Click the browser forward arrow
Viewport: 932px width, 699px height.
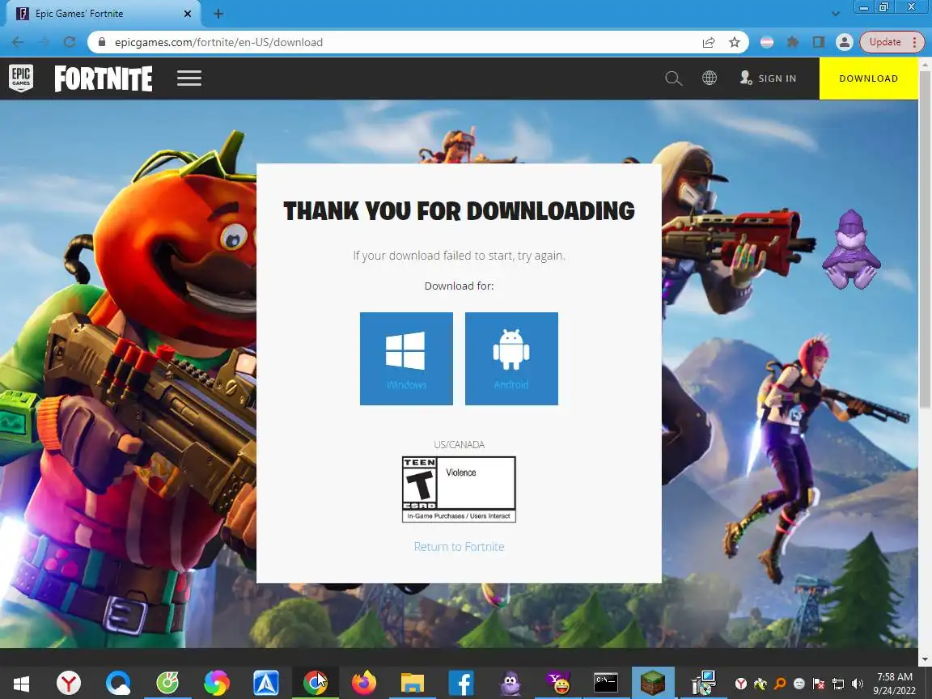(x=44, y=42)
